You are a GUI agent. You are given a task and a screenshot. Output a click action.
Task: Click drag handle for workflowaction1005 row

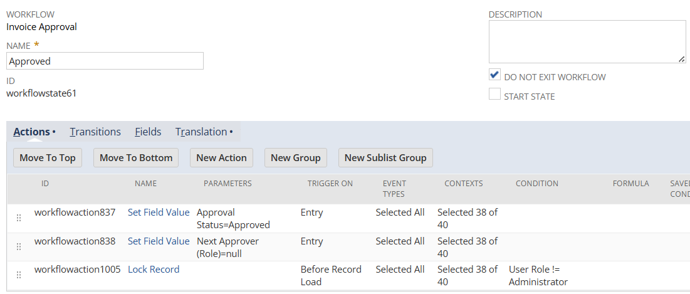[x=19, y=275]
